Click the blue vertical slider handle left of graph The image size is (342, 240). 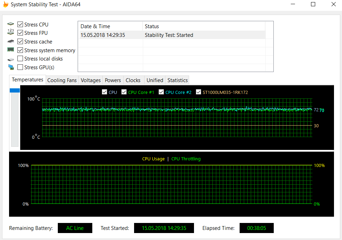(x=15, y=90)
